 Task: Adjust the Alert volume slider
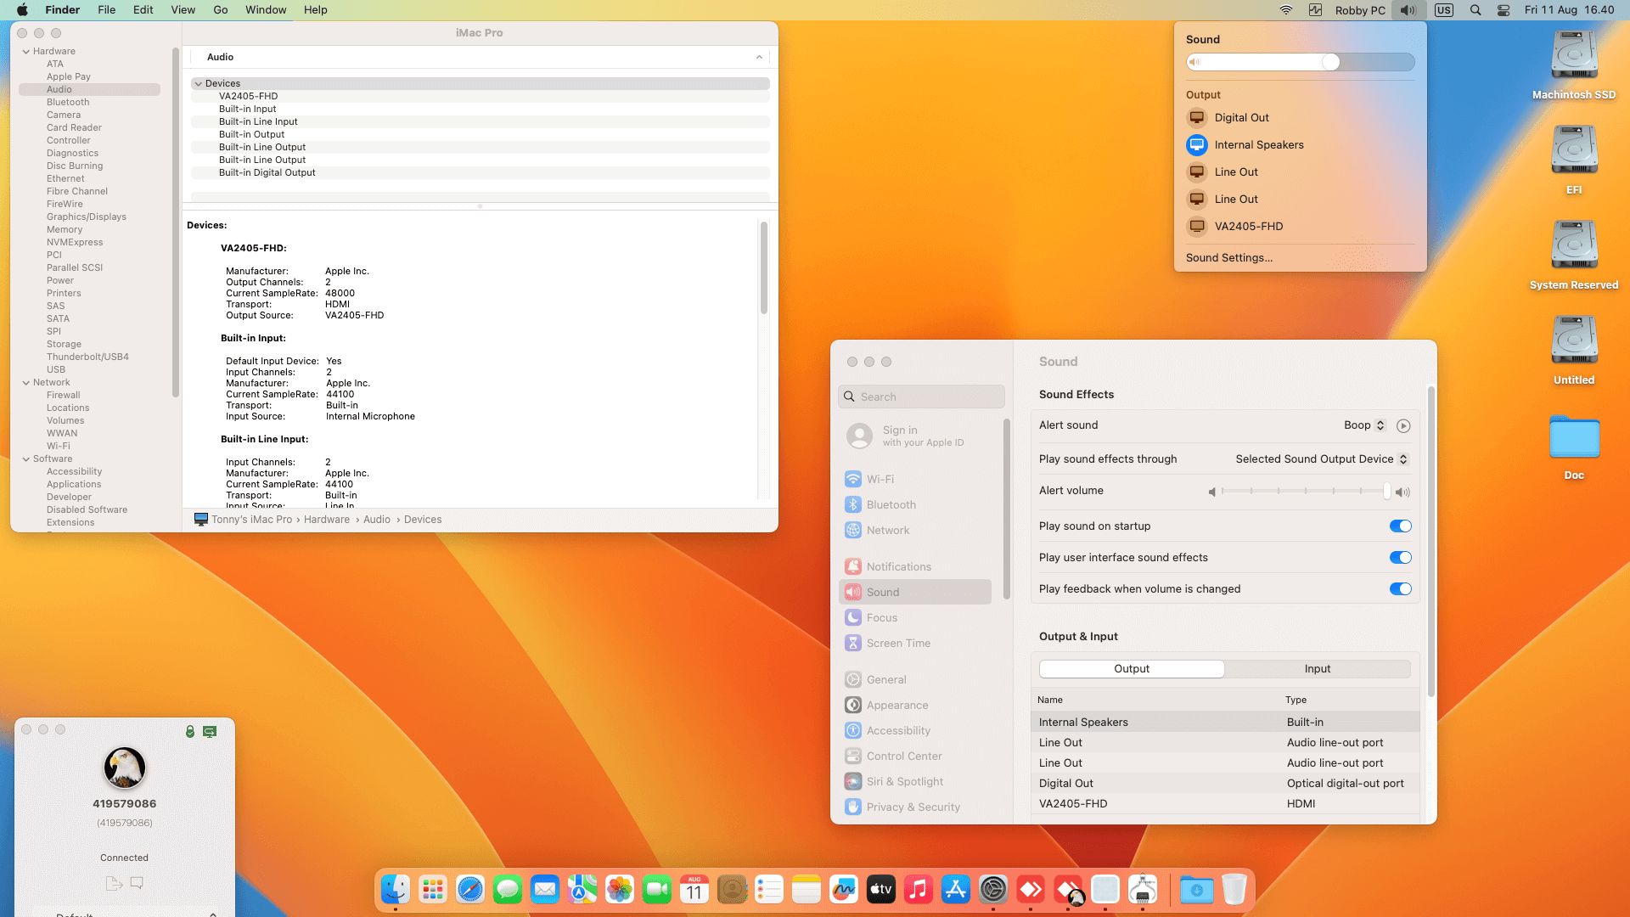1307,492
